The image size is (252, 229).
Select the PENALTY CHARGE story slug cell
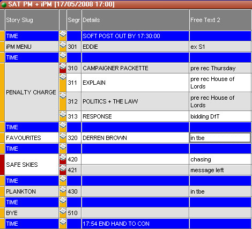tap(32, 92)
